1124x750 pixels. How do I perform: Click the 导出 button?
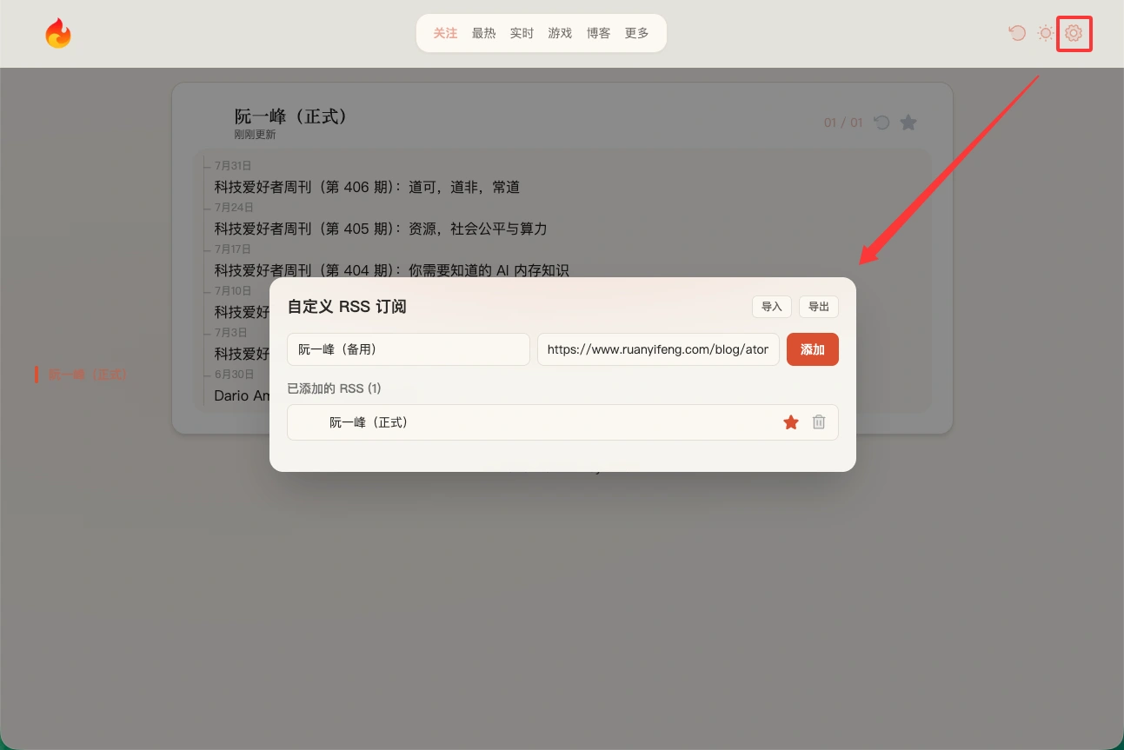click(819, 307)
